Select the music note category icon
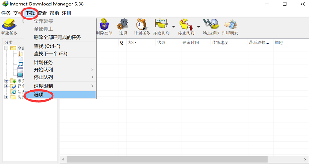Viewport: 309px width, 164px height. (20, 65)
